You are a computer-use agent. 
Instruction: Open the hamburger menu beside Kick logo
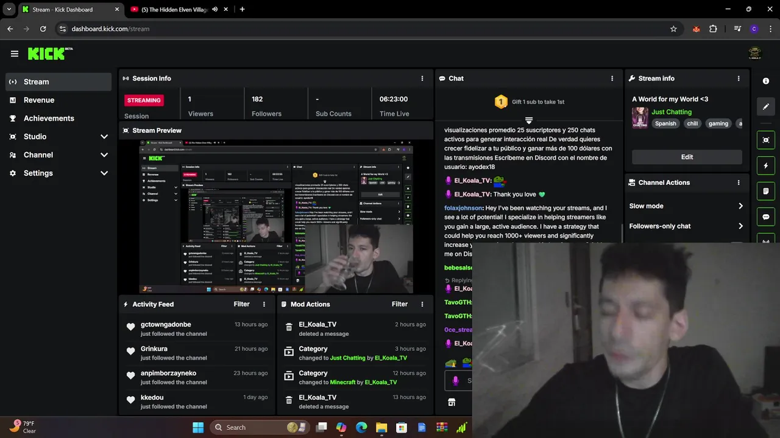15,54
